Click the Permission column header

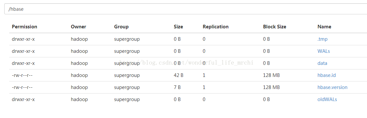(25, 27)
